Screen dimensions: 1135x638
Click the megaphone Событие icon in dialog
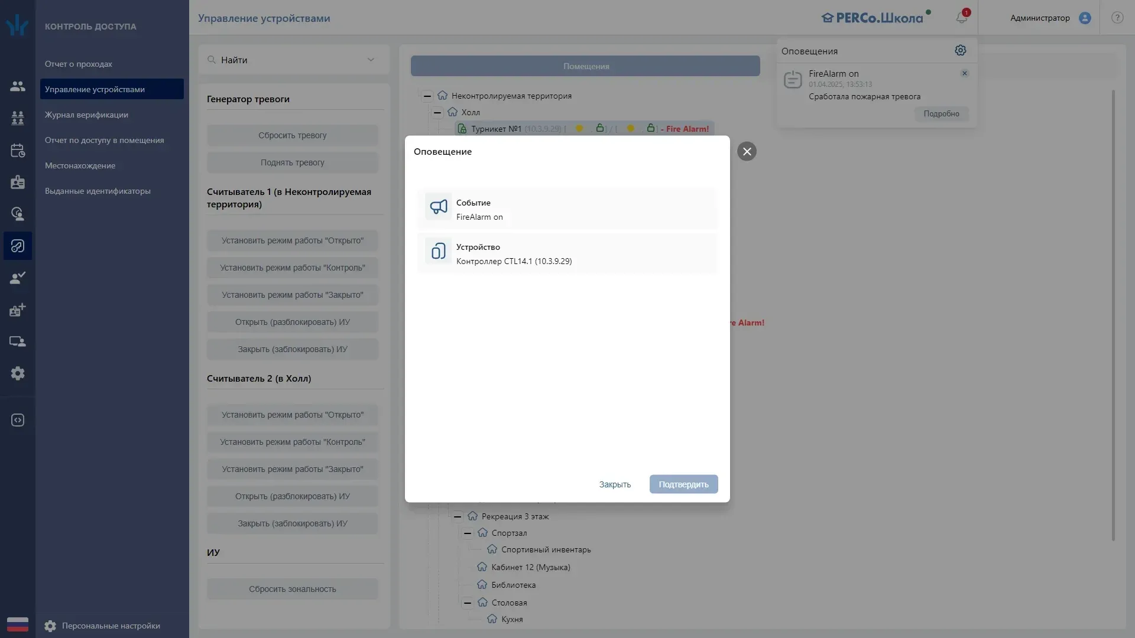439,207
